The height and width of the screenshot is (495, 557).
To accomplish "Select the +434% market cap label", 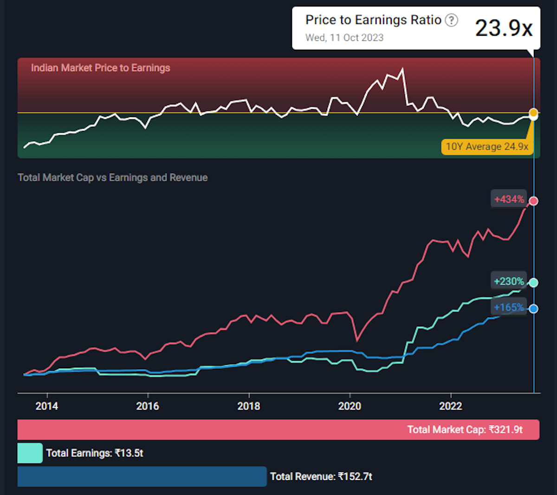I will click(x=509, y=199).
